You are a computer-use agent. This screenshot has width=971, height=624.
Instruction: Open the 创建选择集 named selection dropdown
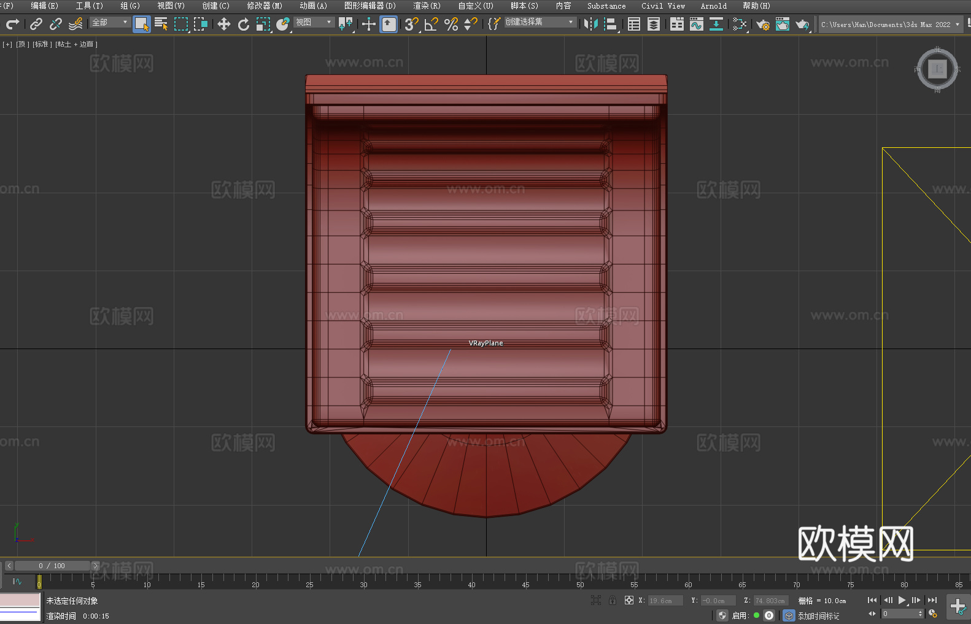540,22
